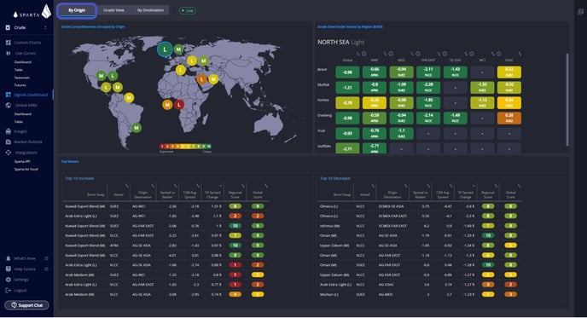This screenshot has width=587, height=318.
Task: Open the Global Arbs globe icon
Action: [x=9, y=105]
